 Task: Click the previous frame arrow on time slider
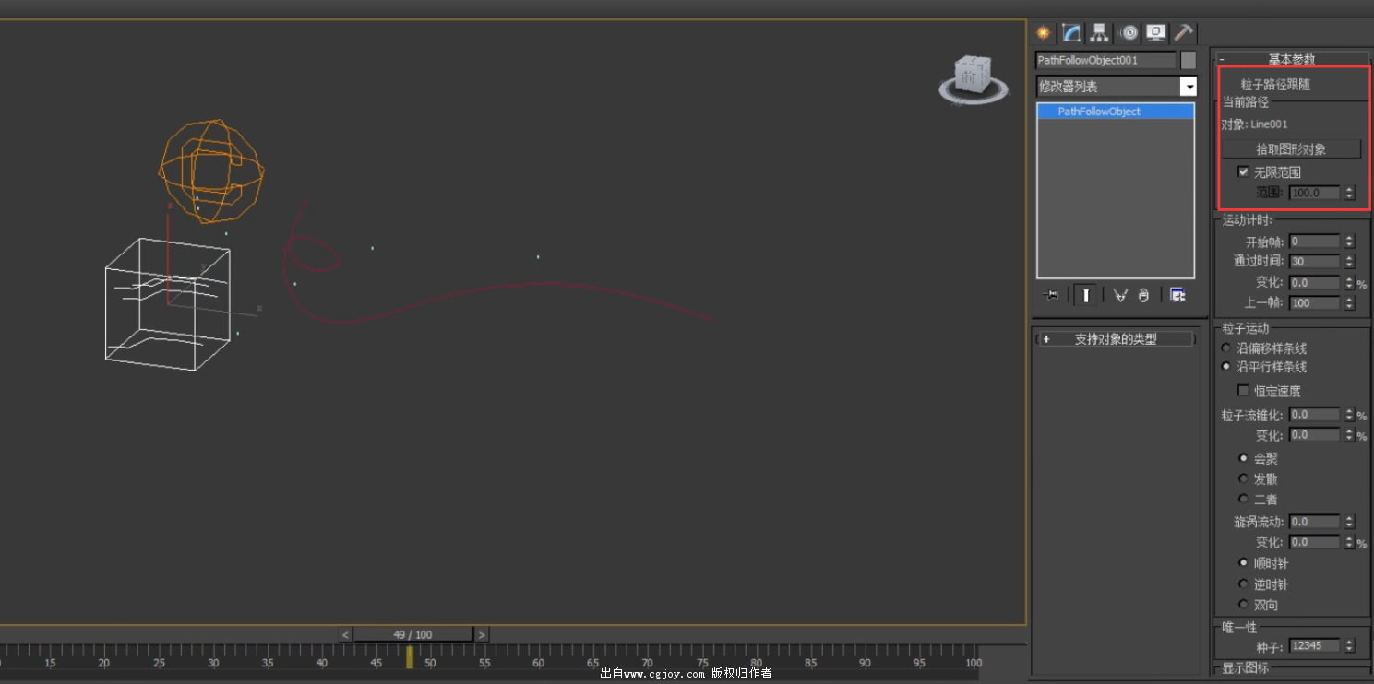345,634
